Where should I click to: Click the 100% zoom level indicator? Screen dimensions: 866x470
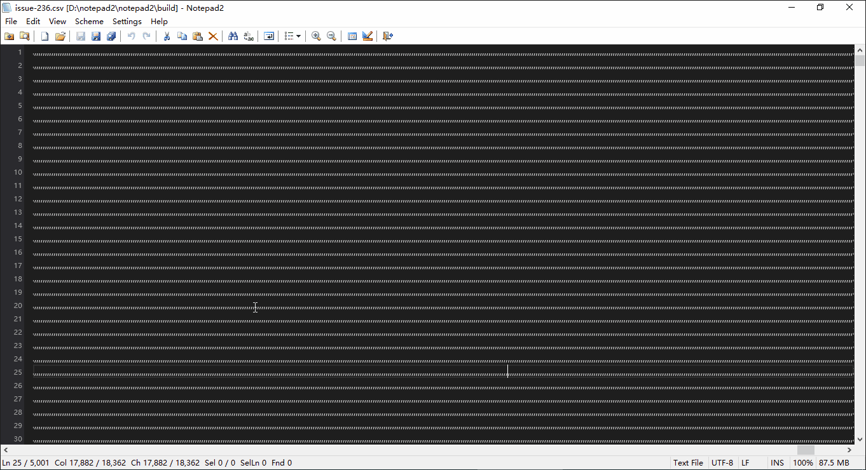click(803, 462)
